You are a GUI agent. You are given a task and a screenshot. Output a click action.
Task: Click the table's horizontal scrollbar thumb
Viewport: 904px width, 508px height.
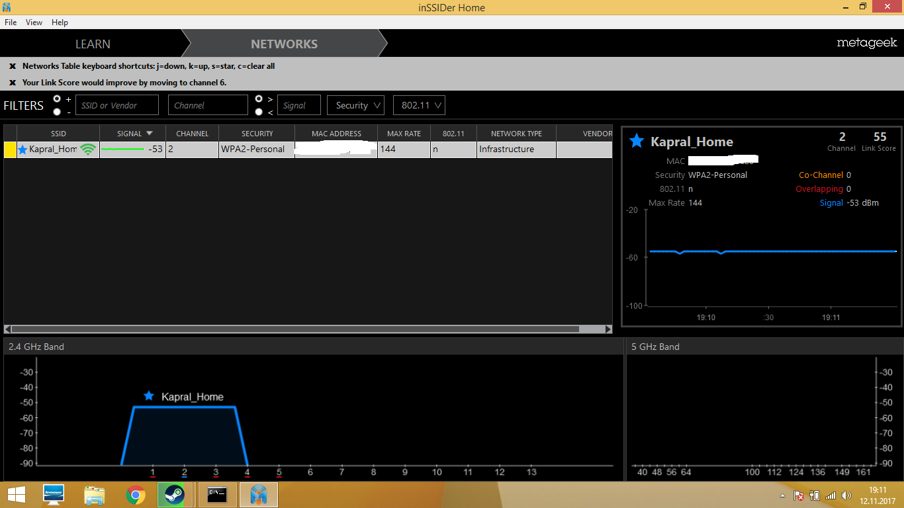point(295,329)
